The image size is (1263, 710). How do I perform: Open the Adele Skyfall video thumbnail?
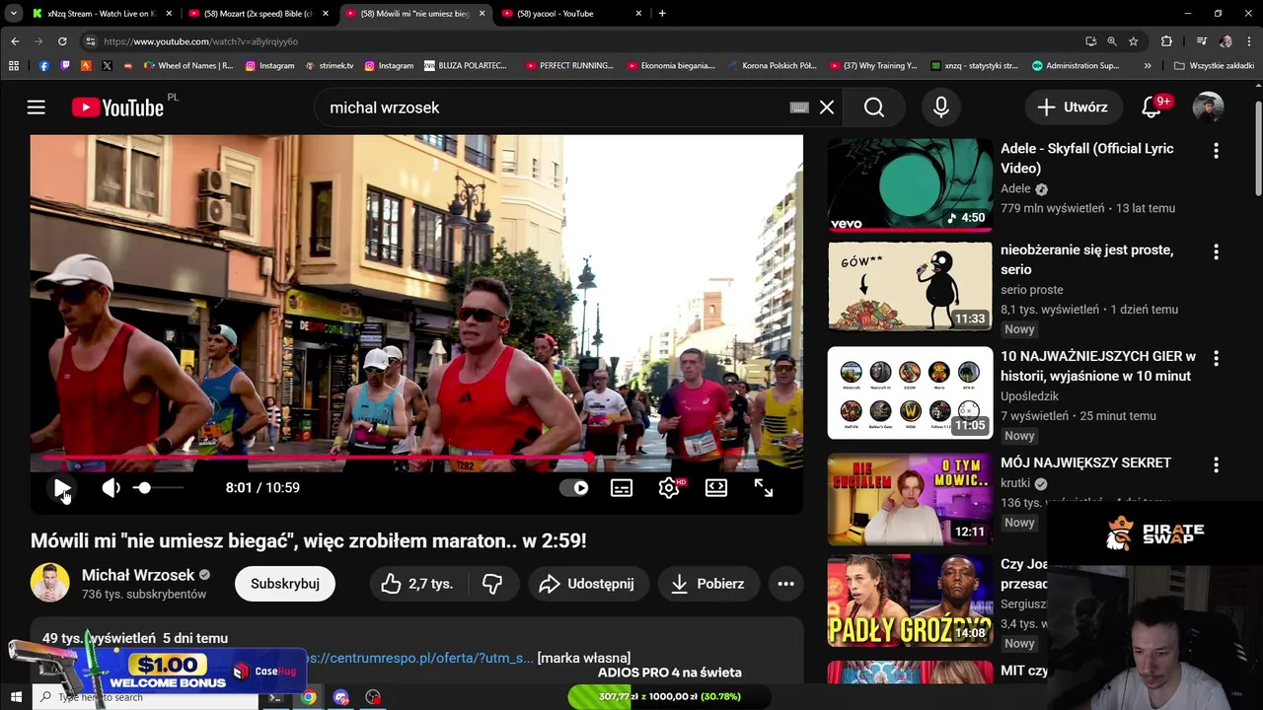point(910,184)
